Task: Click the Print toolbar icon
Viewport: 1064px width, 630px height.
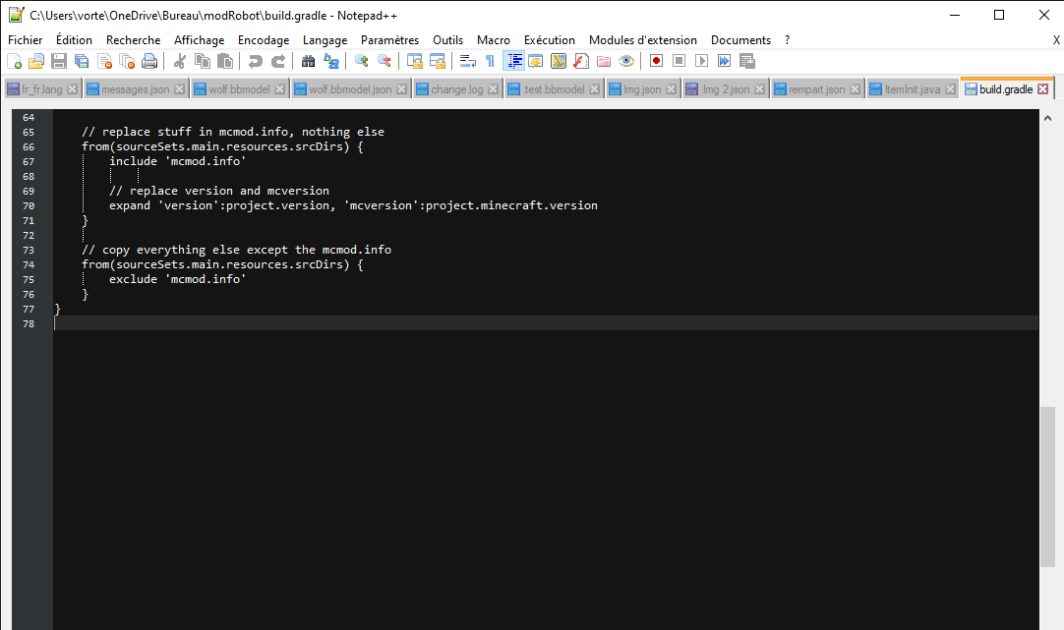Action: [149, 61]
